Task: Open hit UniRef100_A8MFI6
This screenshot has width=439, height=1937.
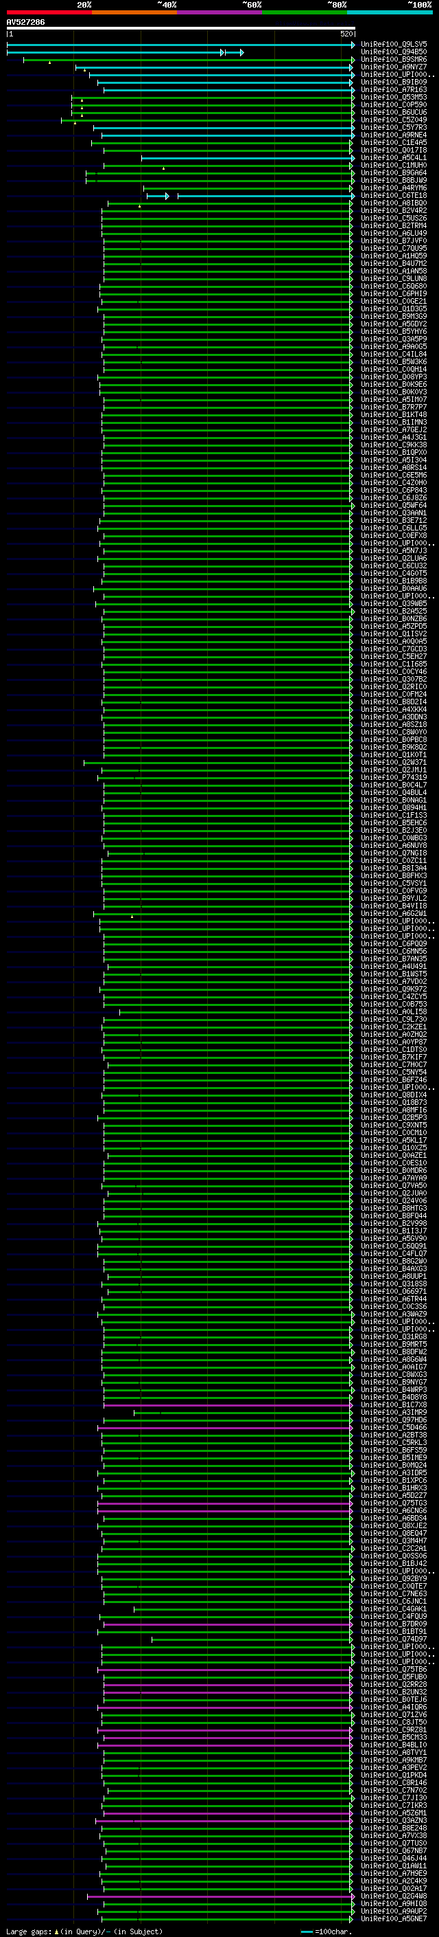Action: [393, 1110]
